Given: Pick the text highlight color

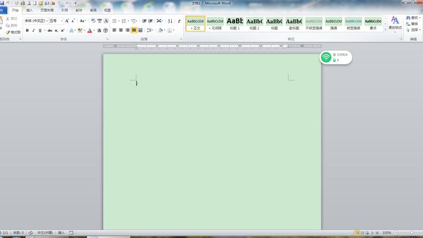Looking at the screenshot, I should click(x=79, y=30).
